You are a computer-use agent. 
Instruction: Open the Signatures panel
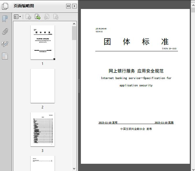tap(5, 44)
